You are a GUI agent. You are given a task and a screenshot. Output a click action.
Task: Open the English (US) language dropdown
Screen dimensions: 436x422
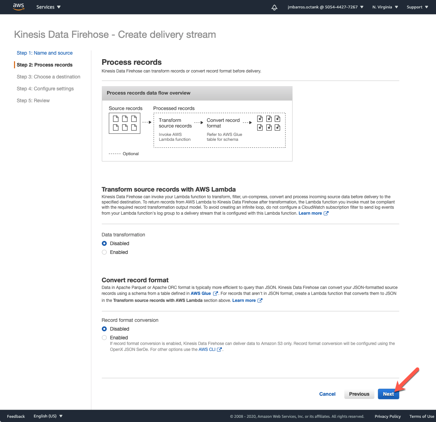coord(48,416)
